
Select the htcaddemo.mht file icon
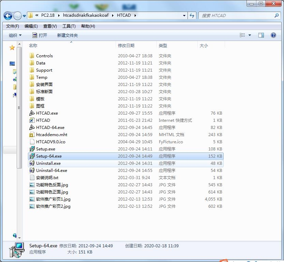point(32,135)
